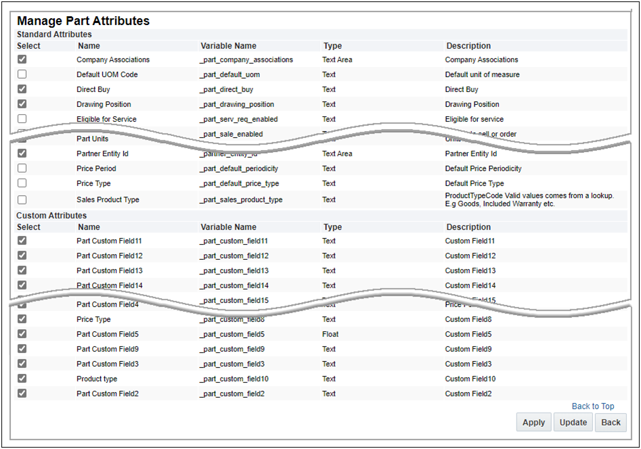
Task: Disable Part Custom Field5 with Float type
Action: coord(21,334)
